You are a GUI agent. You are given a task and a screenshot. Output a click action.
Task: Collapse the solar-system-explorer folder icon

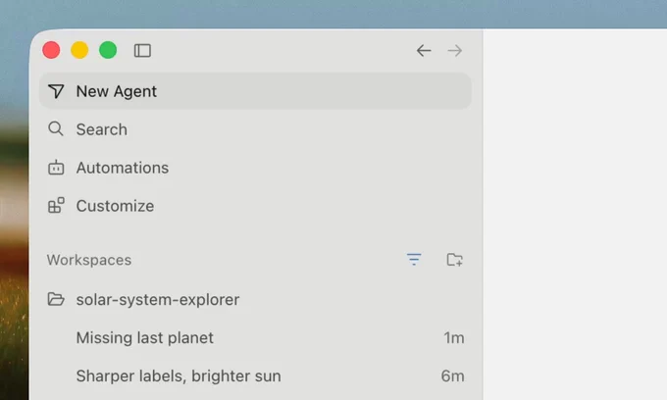(x=56, y=299)
